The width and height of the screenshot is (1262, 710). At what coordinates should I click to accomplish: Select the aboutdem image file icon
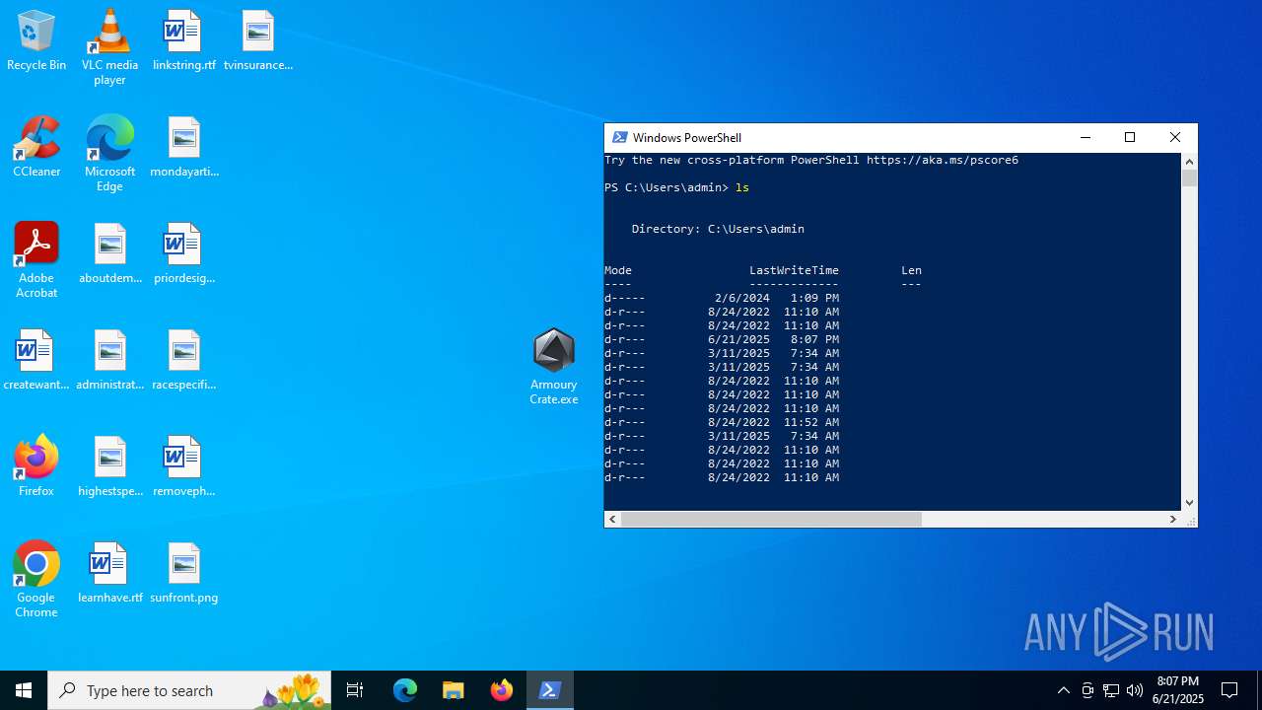[110, 254]
